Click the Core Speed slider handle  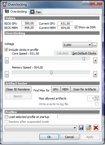point(84,59)
